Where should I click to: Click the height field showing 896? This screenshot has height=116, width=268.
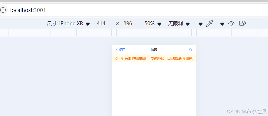tap(128, 23)
